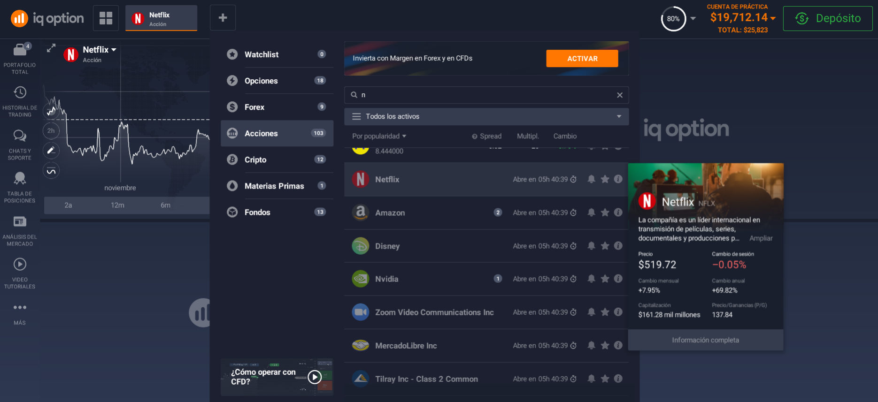Open Chats y Soporte

point(20,144)
